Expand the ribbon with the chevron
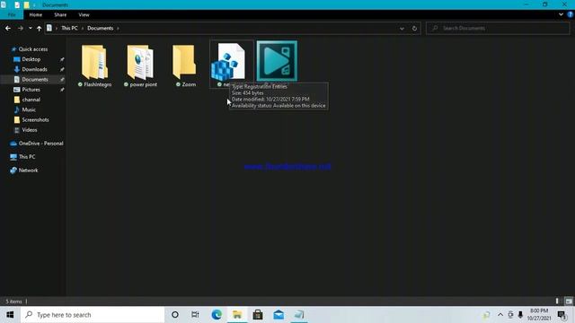 tap(561, 14)
